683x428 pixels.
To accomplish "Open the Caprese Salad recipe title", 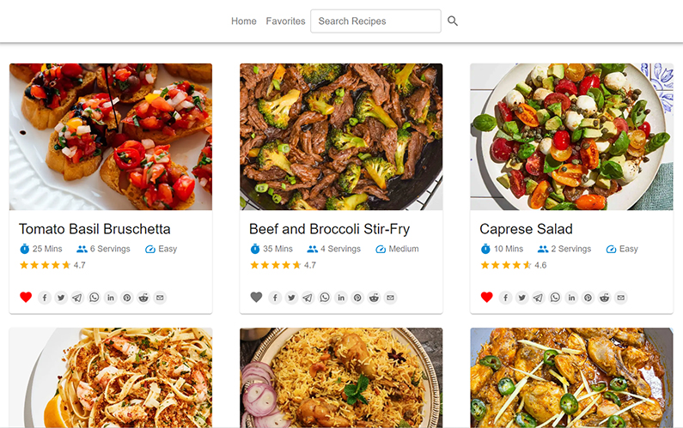I will 526,229.
